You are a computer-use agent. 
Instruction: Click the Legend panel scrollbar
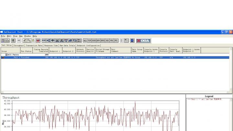(231, 115)
